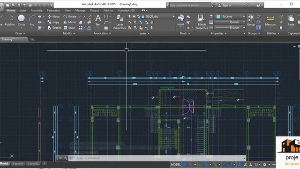300x169 pixels.
Task: Click the Erase tool icon in Modify panel
Action: [x=90, y=17]
